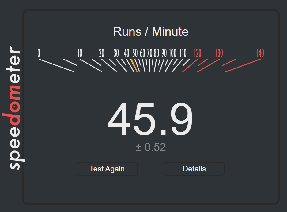Click the 30 label on gauge
Screen dimensions: 287x212
[116, 53]
